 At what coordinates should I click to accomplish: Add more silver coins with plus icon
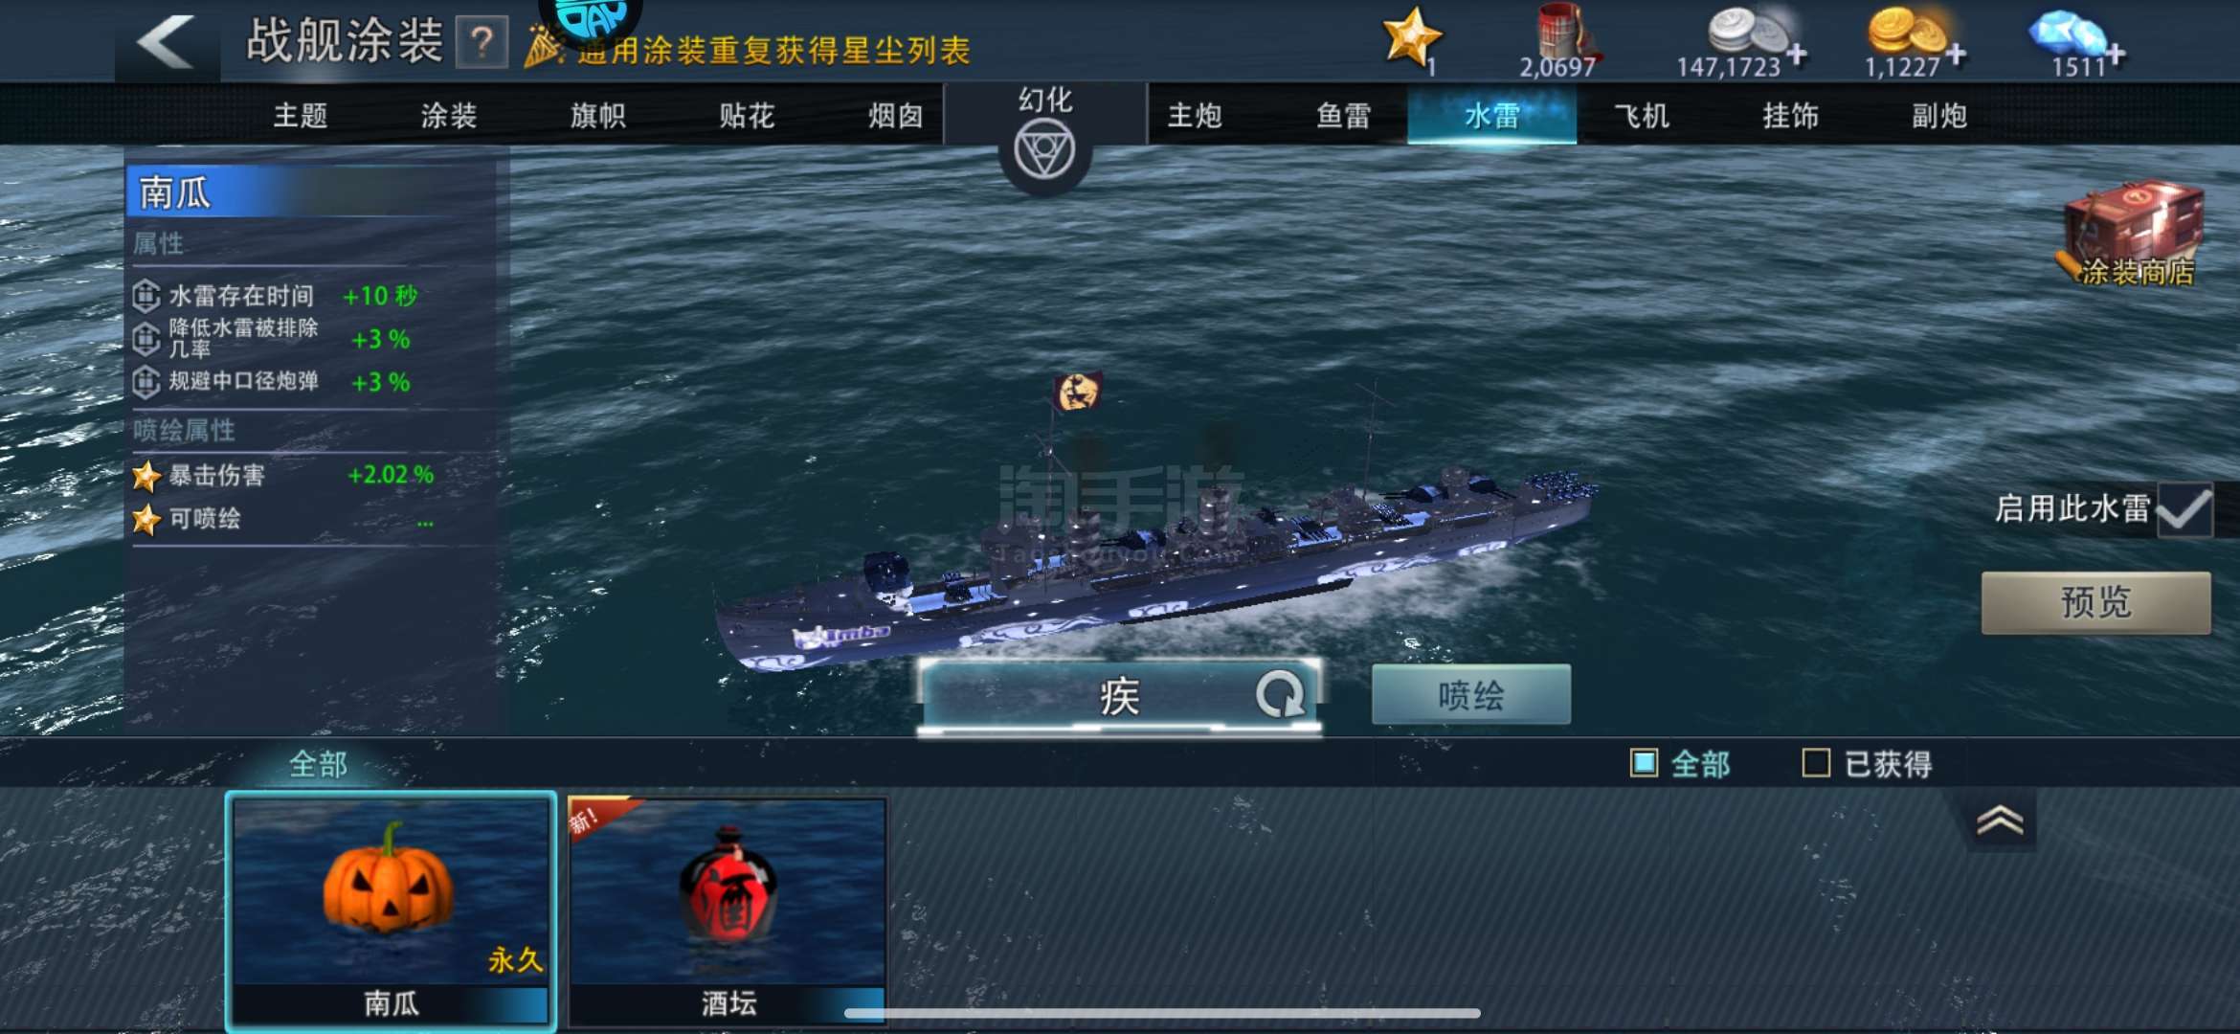[x=1796, y=56]
